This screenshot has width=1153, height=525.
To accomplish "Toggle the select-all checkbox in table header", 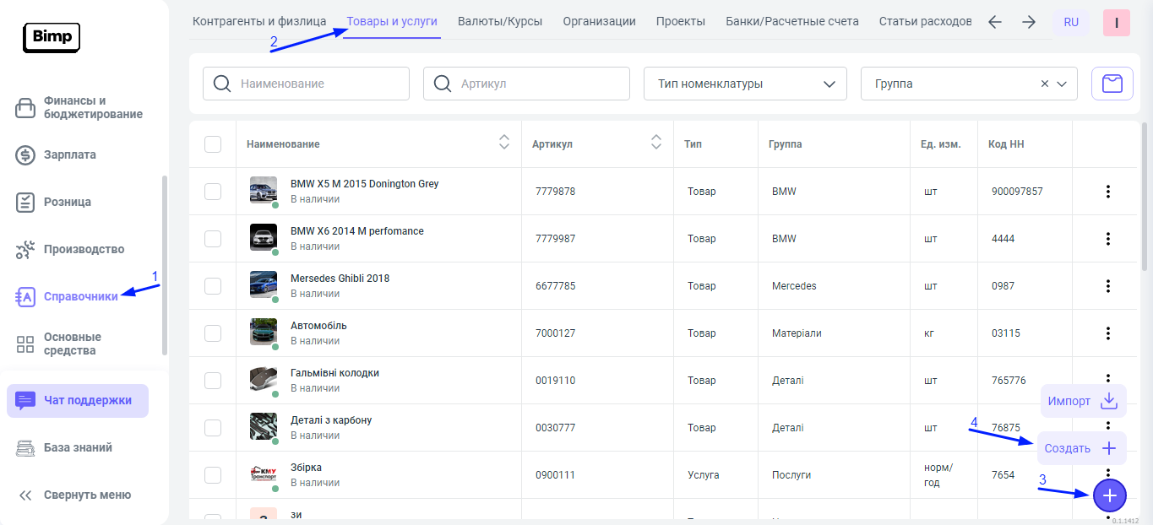I will coord(213,144).
